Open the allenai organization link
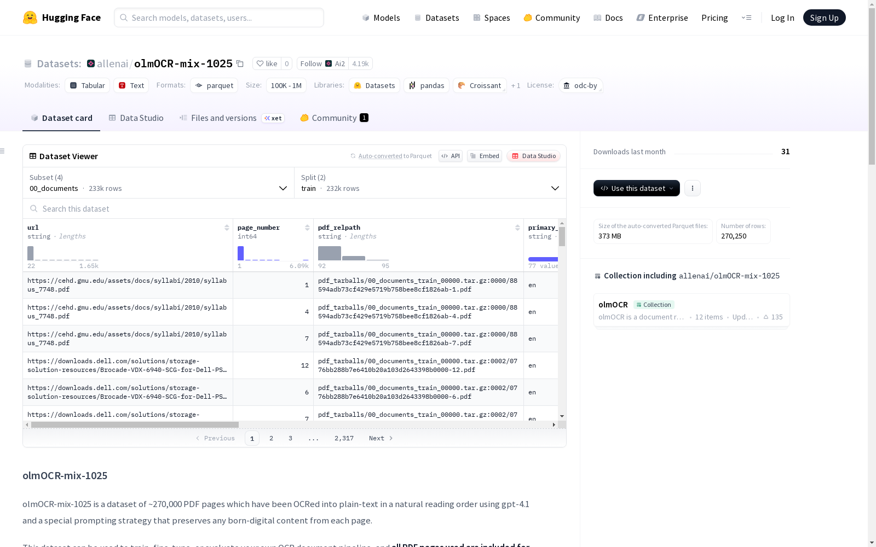Screen dimensions: 876x547 [x=112, y=63]
